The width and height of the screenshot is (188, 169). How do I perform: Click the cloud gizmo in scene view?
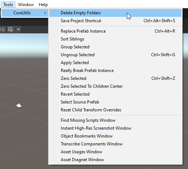tap(19, 106)
